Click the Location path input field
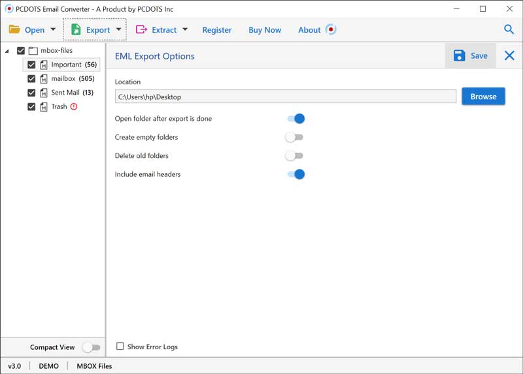The width and height of the screenshot is (523, 374). coord(285,97)
